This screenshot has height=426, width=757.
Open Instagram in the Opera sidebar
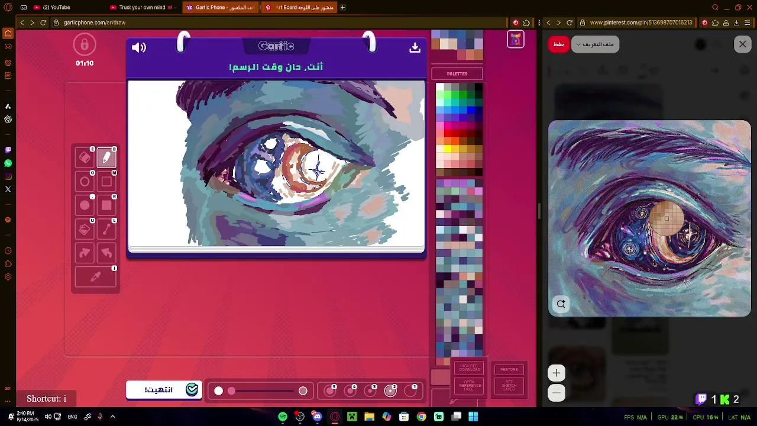coord(8,176)
